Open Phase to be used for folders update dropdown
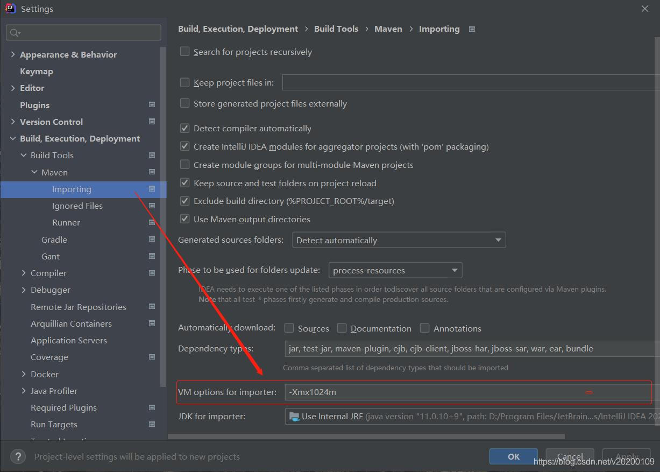 click(395, 270)
